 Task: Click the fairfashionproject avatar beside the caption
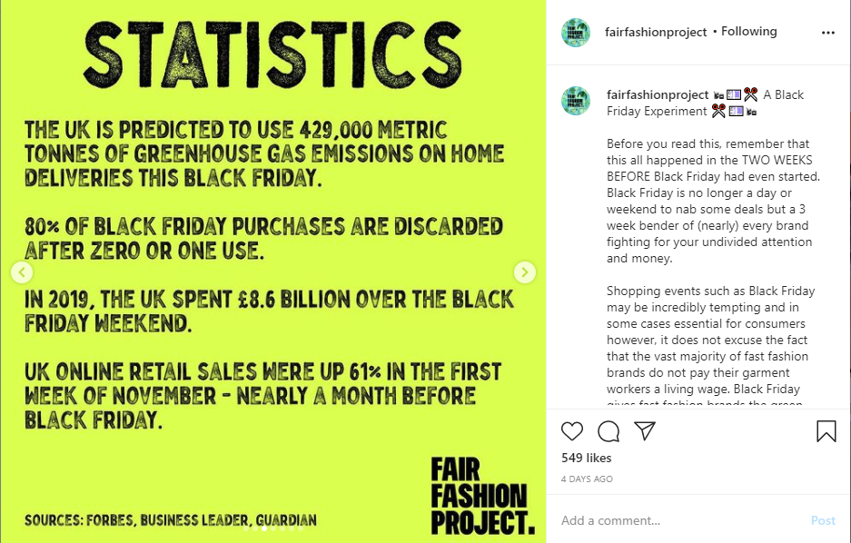pos(575,101)
